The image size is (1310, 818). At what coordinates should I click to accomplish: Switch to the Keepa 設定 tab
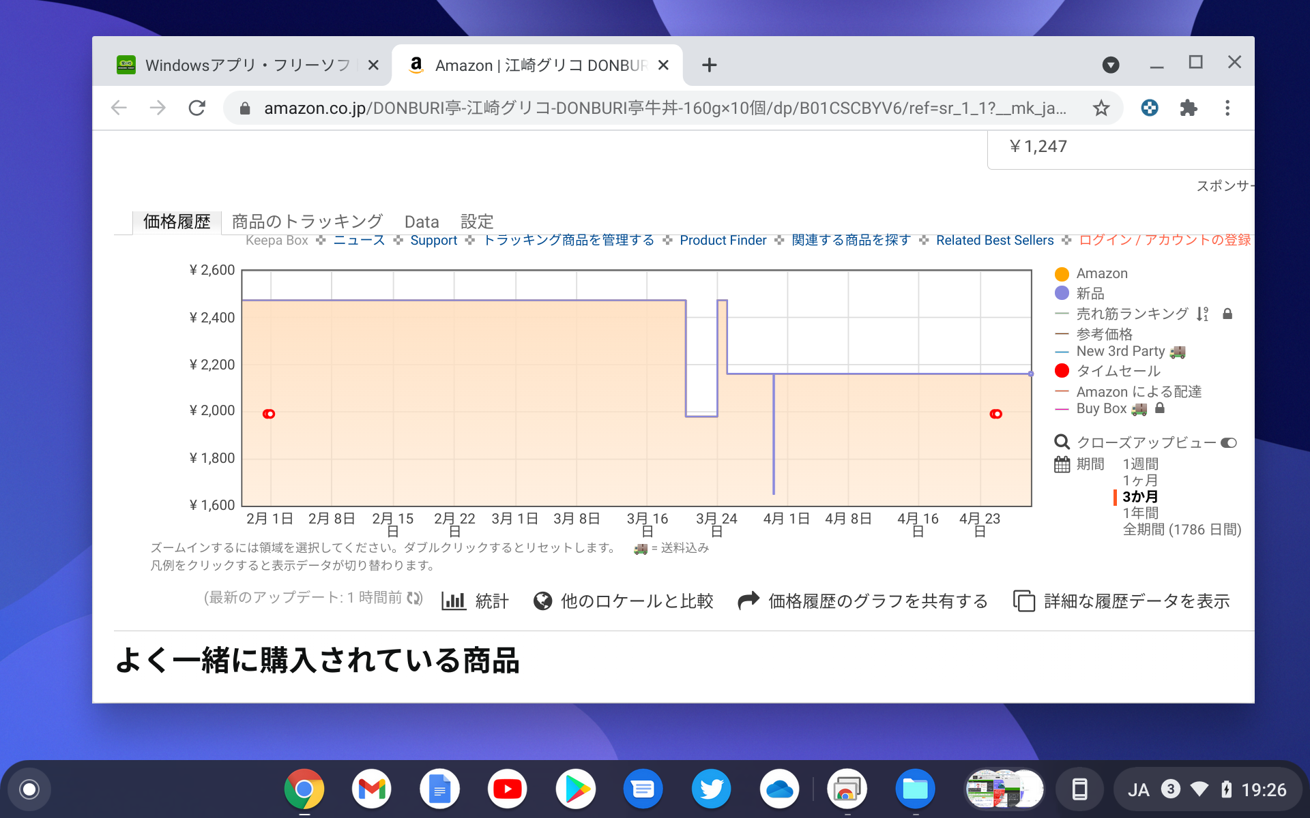click(476, 221)
